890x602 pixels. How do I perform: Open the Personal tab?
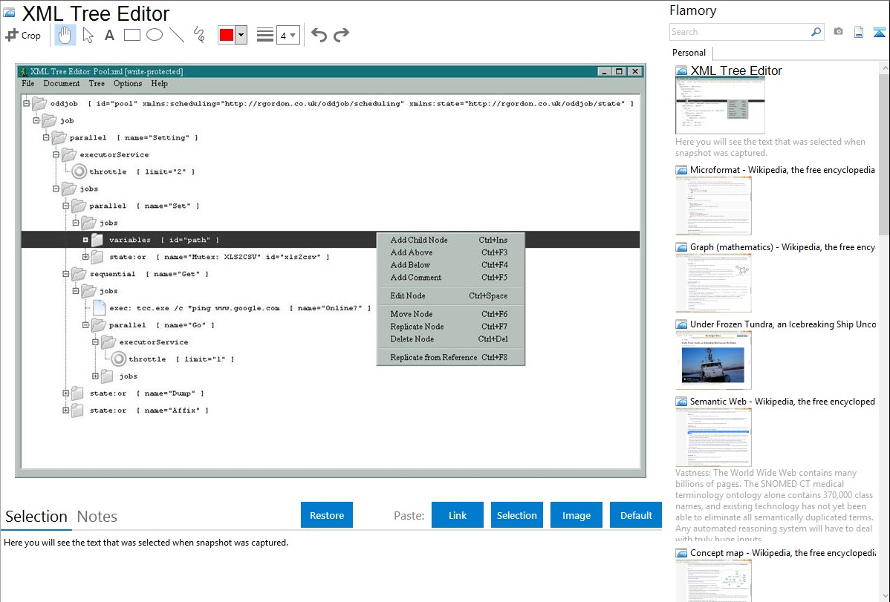689,53
